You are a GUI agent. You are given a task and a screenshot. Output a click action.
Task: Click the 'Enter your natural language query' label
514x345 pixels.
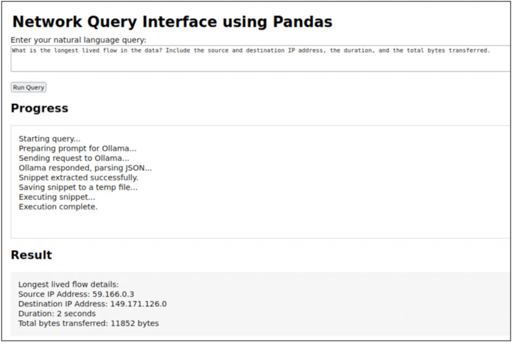78,40
